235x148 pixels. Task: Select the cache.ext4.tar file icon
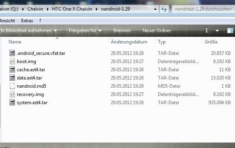click(12, 70)
